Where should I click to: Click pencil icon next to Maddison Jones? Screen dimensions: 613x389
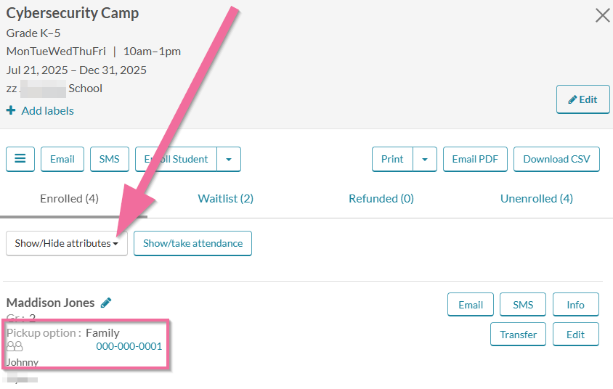coord(106,303)
